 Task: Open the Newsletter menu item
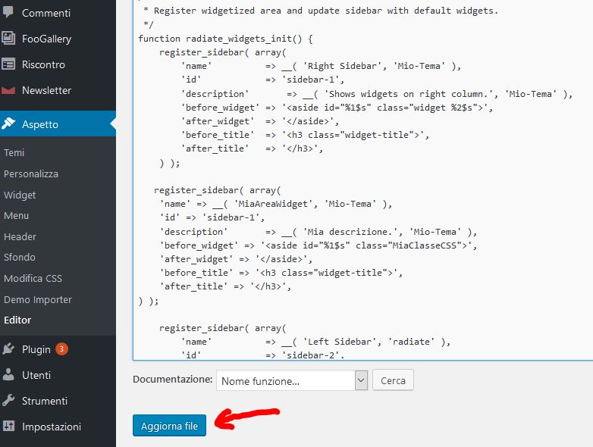[46, 90]
